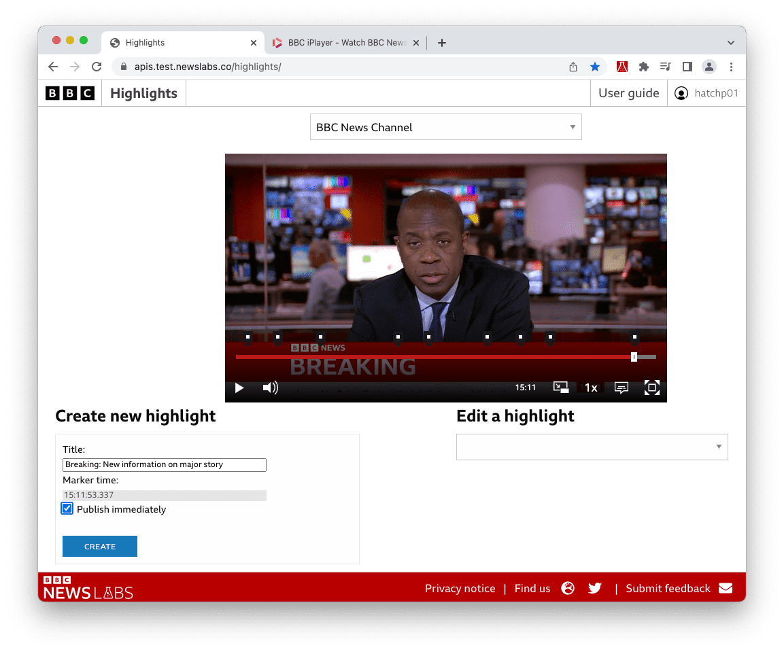Close the Highlights tab
Screen dimensions: 784x652
(x=254, y=43)
